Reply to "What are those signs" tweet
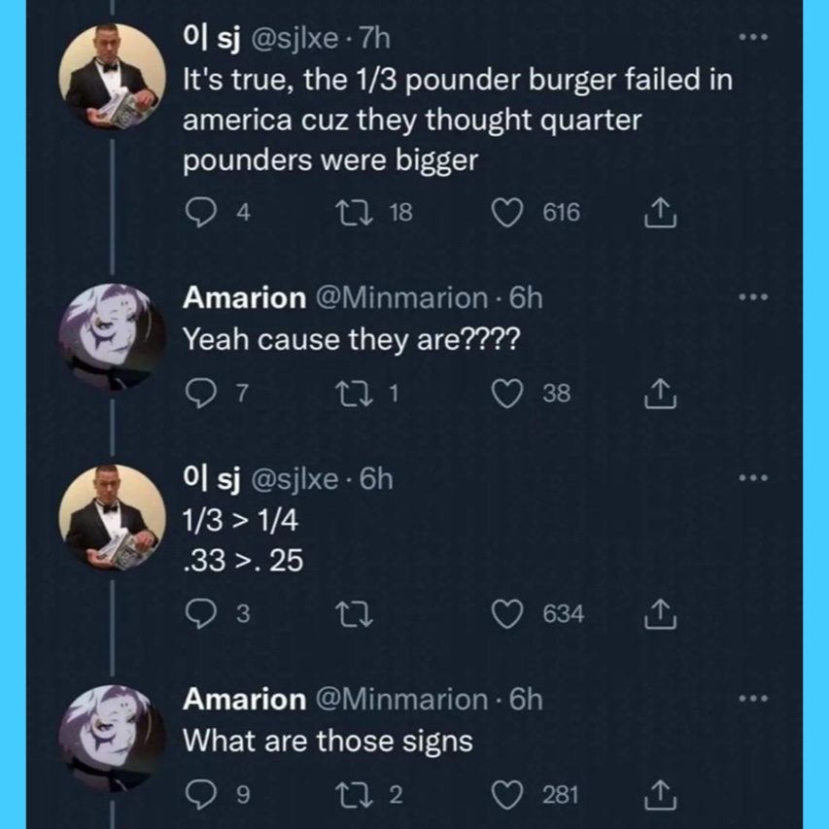This screenshot has height=829, width=829. pyautogui.click(x=199, y=795)
